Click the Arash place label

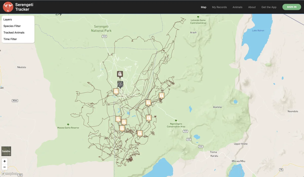pos(193,33)
